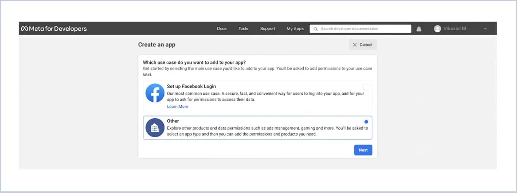517x193 pixels.
Task: Click the Vikasini M username
Action: 454,29
